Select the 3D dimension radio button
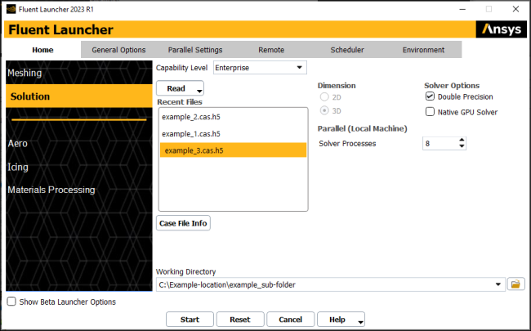This screenshot has width=531, height=331. [x=324, y=110]
